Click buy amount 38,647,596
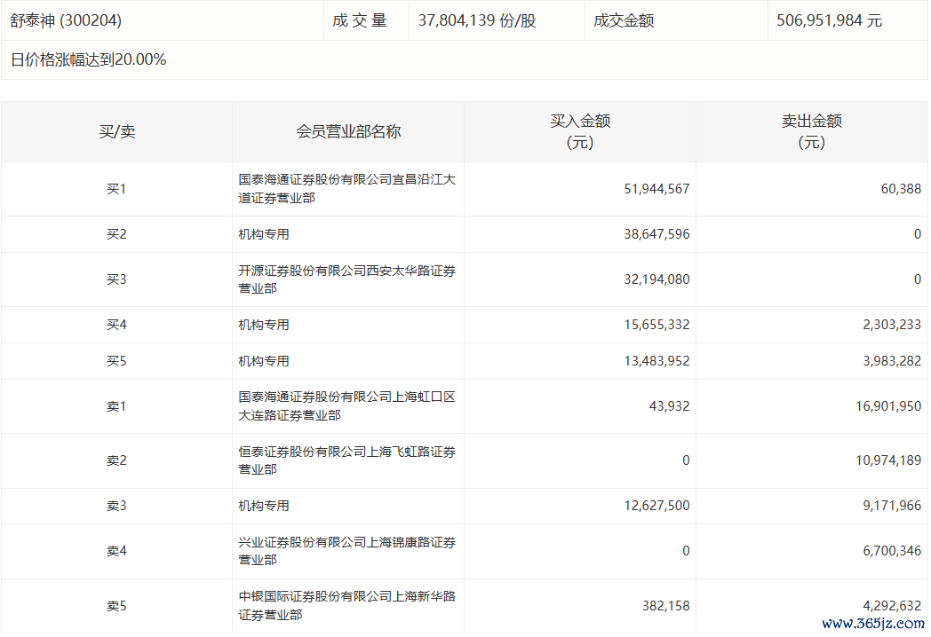931x637 pixels. 656,234
